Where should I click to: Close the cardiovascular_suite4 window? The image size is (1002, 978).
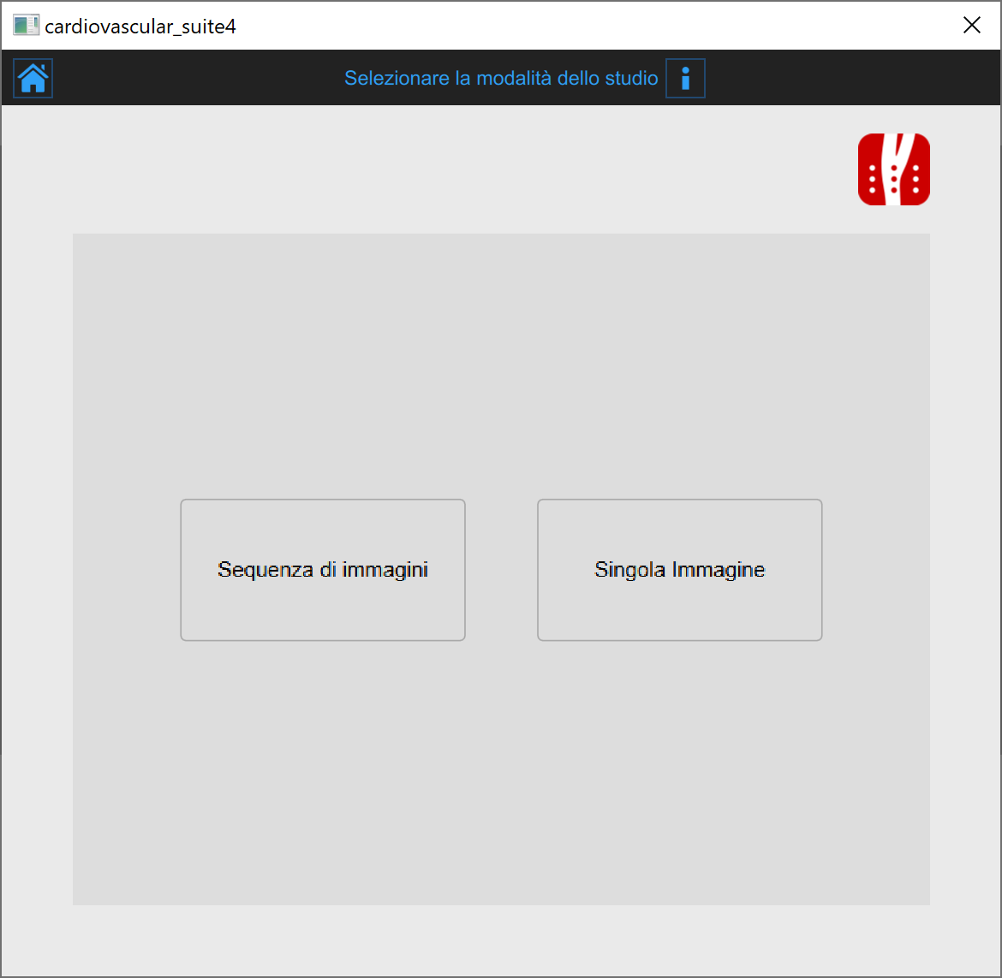click(x=971, y=26)
